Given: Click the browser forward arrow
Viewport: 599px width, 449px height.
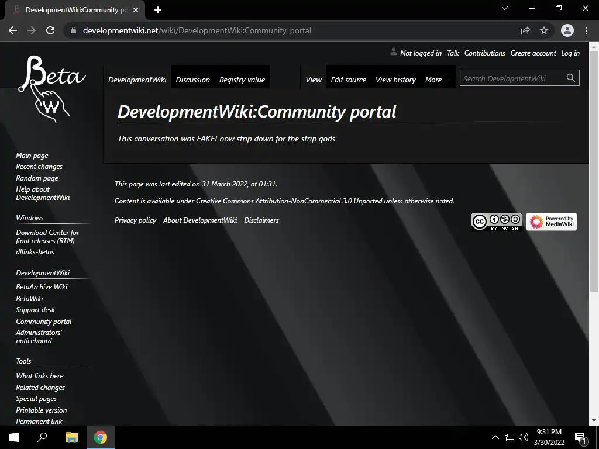Looking at the screenshot, I should tap(32, 30).
